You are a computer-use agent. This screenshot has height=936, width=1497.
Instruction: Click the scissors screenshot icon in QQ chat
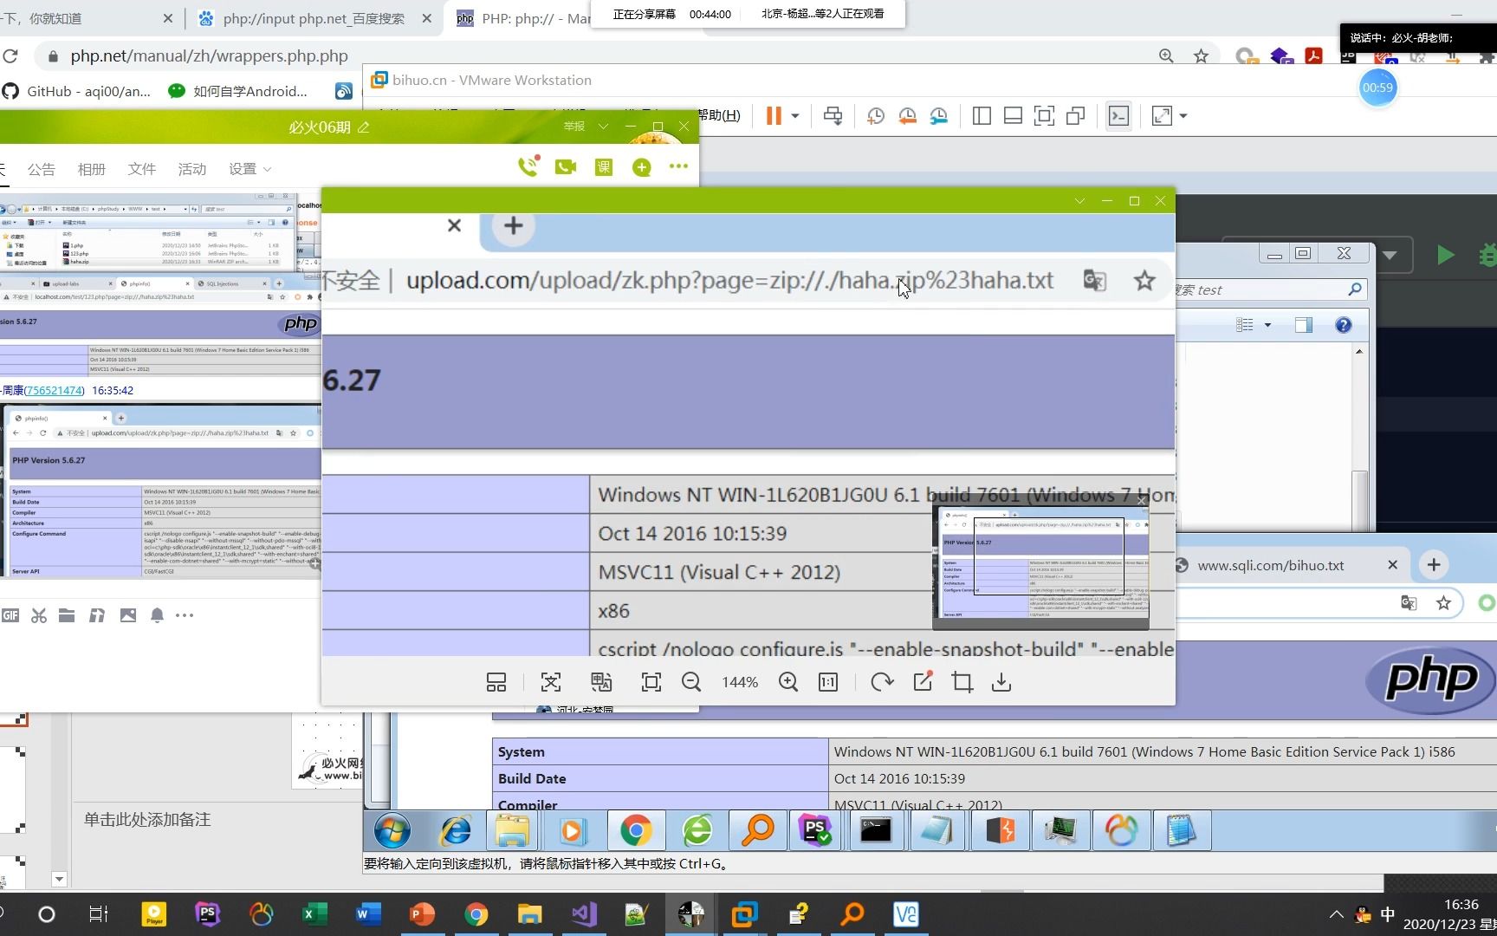tap(39, 615)
